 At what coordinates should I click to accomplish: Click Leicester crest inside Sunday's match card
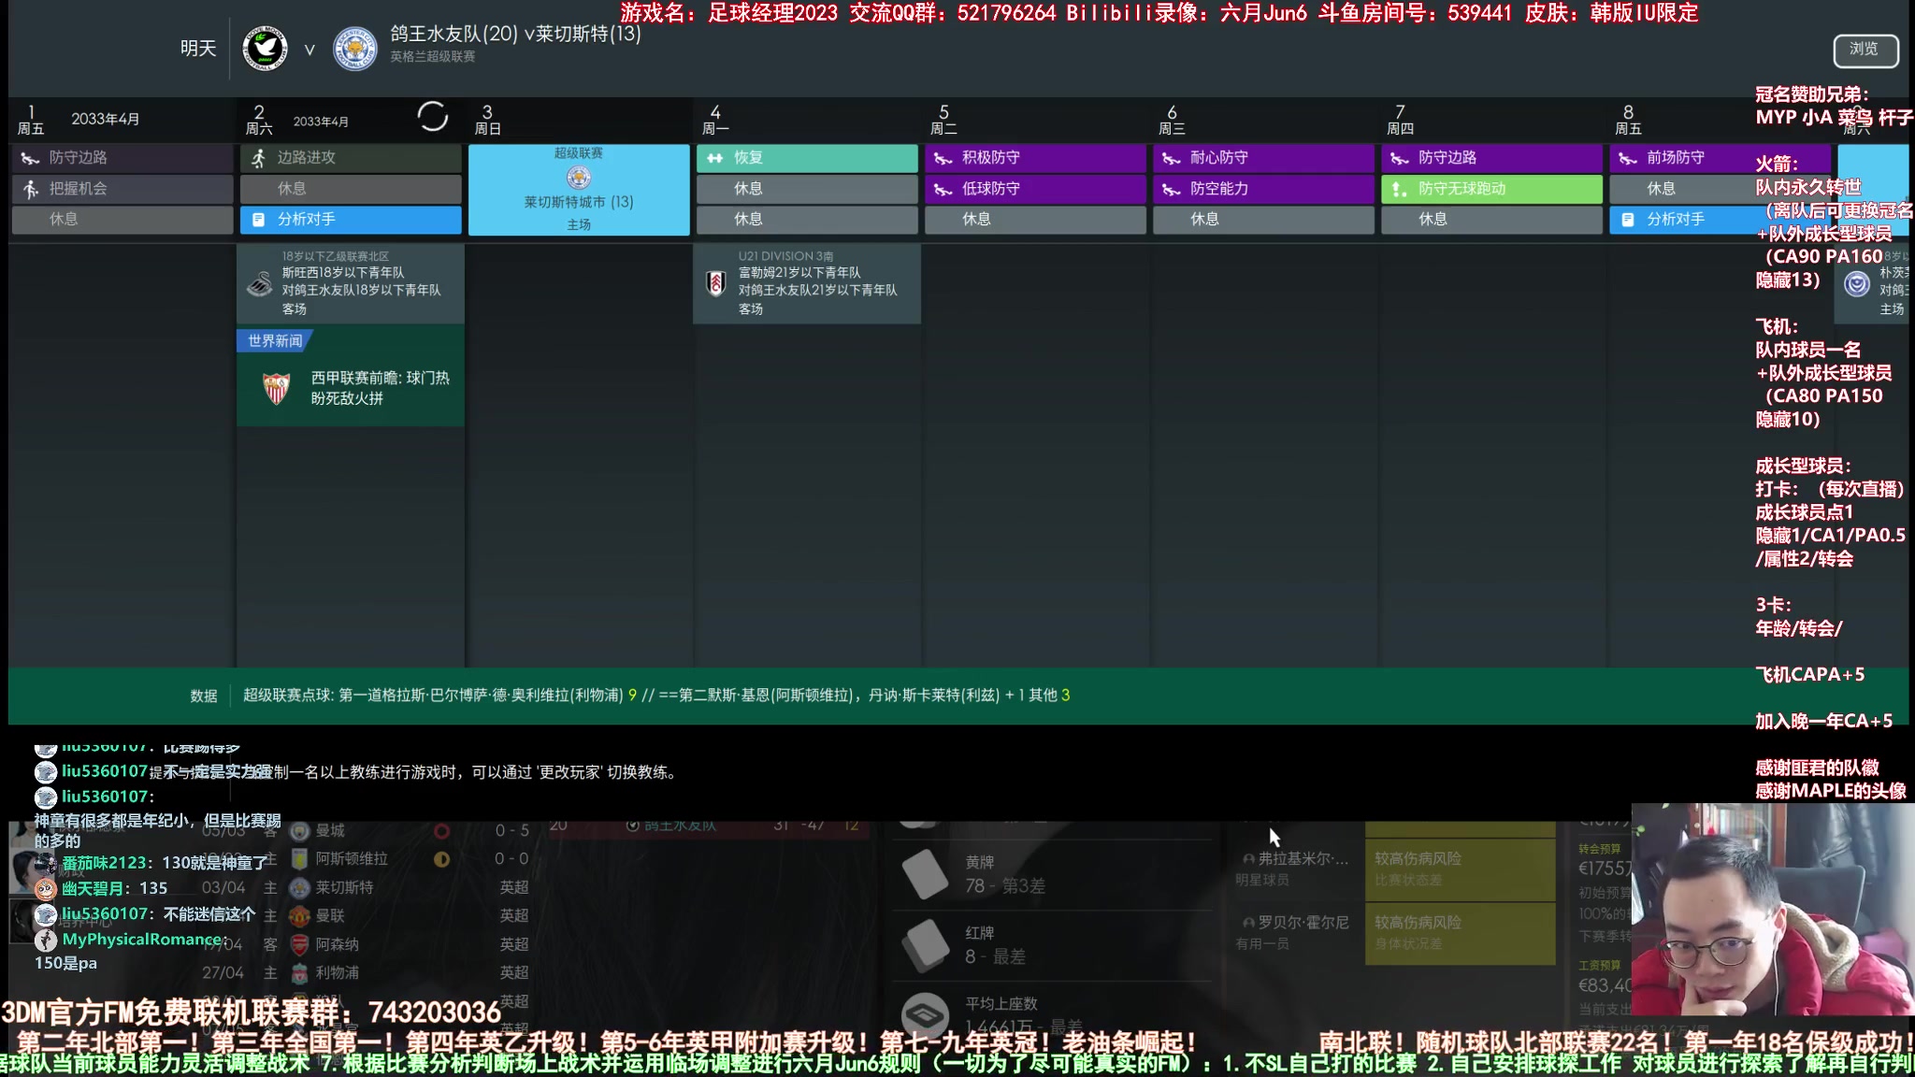579,178
